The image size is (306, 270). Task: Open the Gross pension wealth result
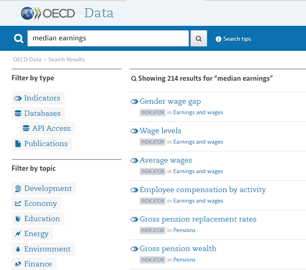point(178,249)
